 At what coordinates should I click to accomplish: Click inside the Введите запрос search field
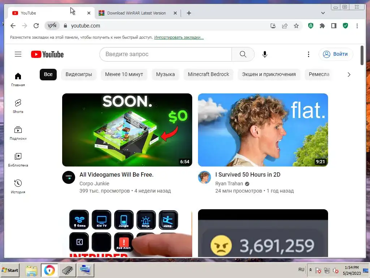pos(165,54)
